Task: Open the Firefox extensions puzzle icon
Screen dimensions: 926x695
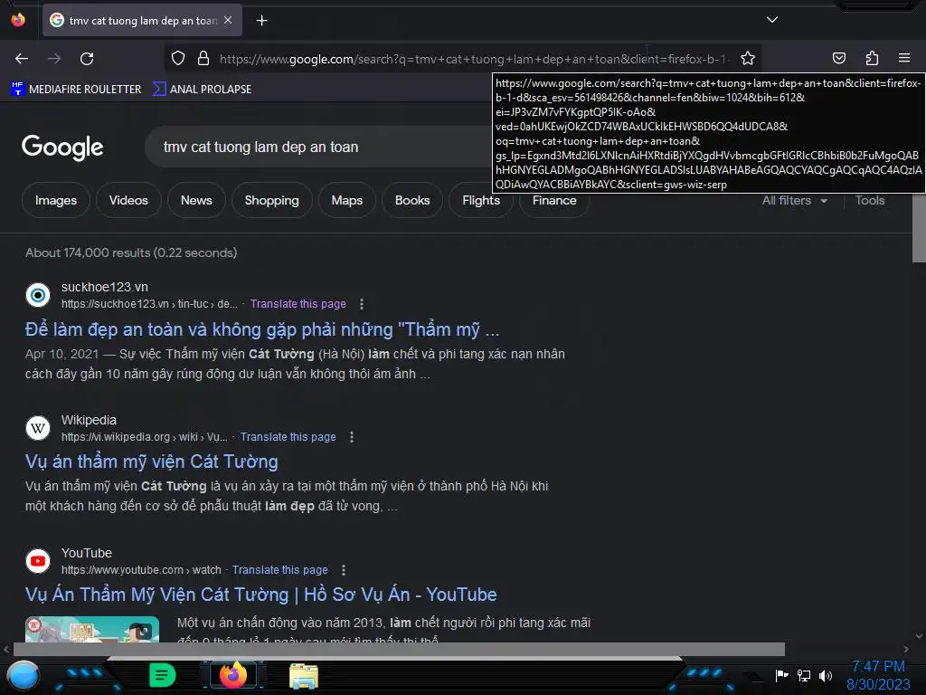Action: [872, 58]
